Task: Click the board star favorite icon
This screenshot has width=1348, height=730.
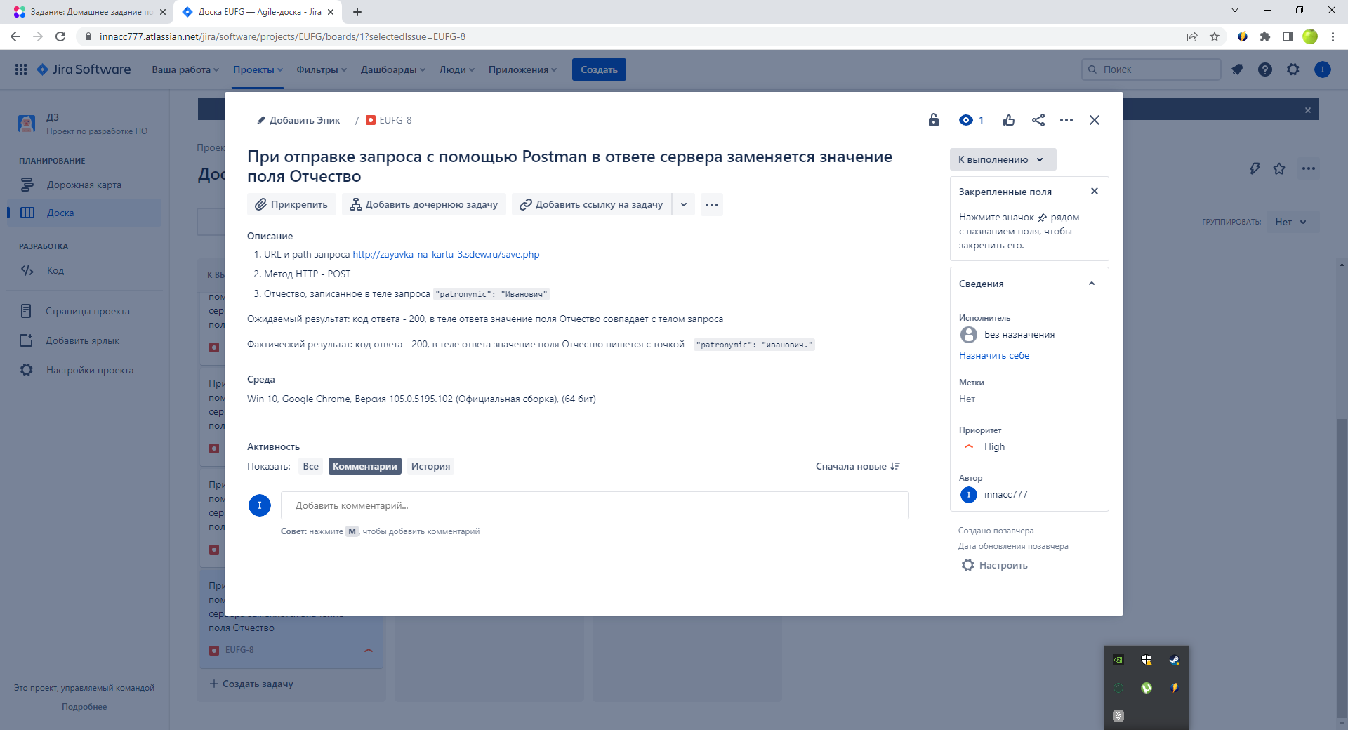Action: point(1279,168)
